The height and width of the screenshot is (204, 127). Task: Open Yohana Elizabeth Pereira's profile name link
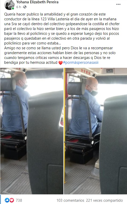coord(38,2)
